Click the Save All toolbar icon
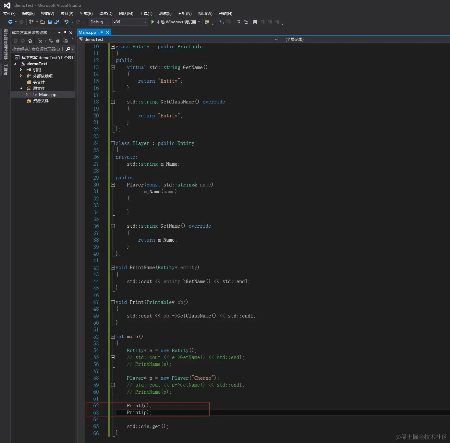The image size is (450, 443). pos(57,22)
